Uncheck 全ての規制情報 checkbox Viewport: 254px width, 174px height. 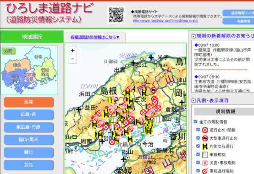(x=195, y=121)
